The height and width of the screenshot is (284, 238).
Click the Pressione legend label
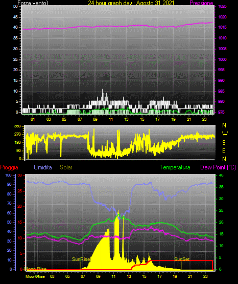pyautogui.click(x=201, y=3)
